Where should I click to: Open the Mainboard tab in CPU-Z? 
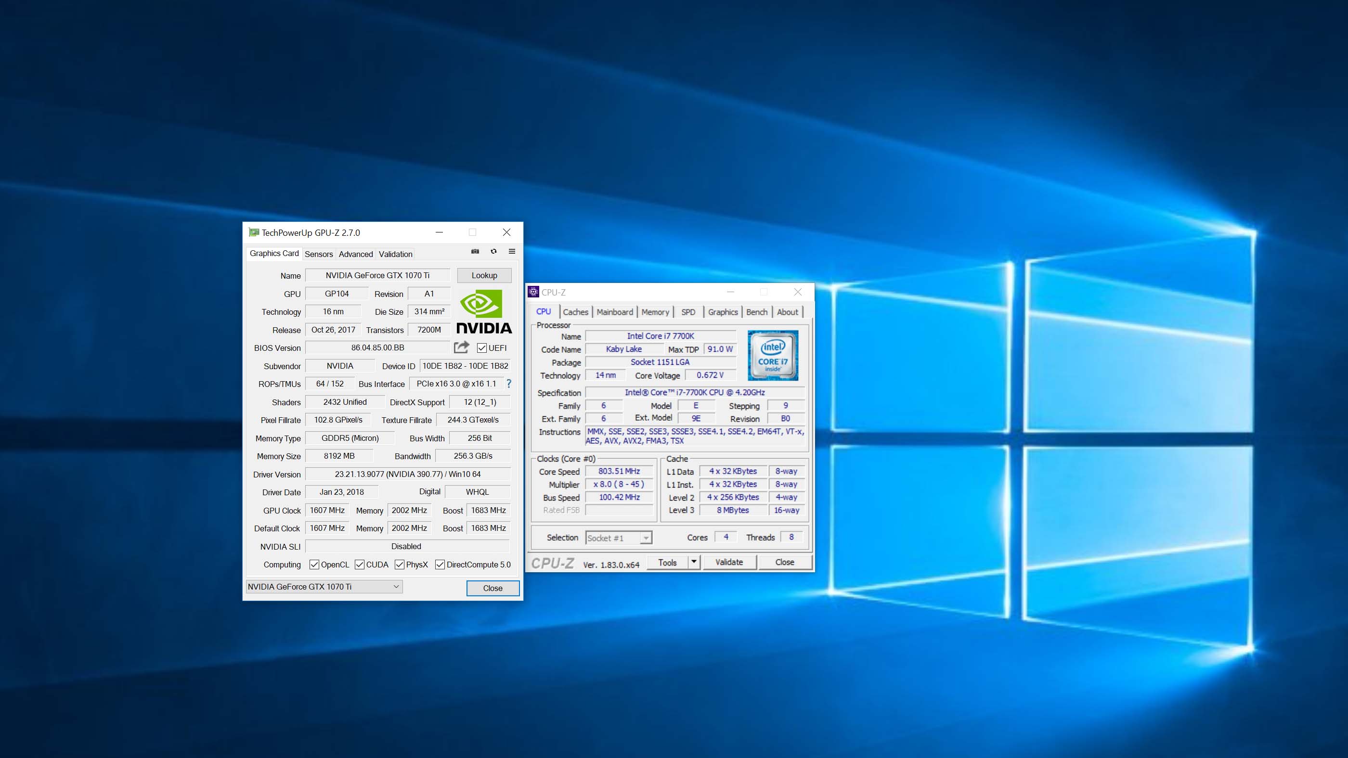point(615,312)
